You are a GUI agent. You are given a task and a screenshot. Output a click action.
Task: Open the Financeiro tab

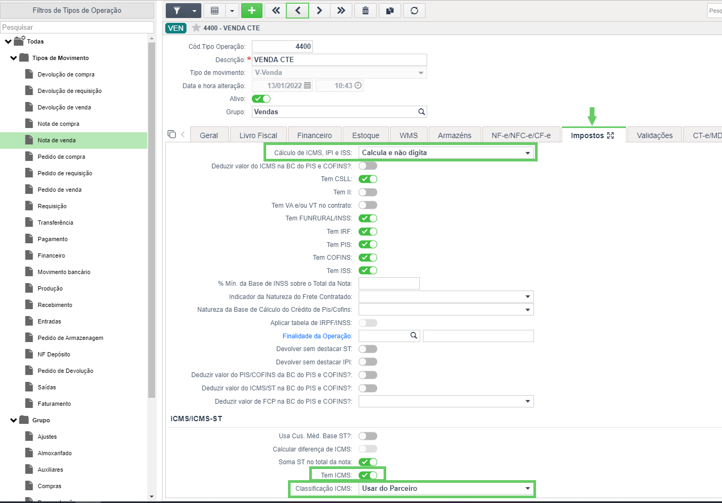315,135
